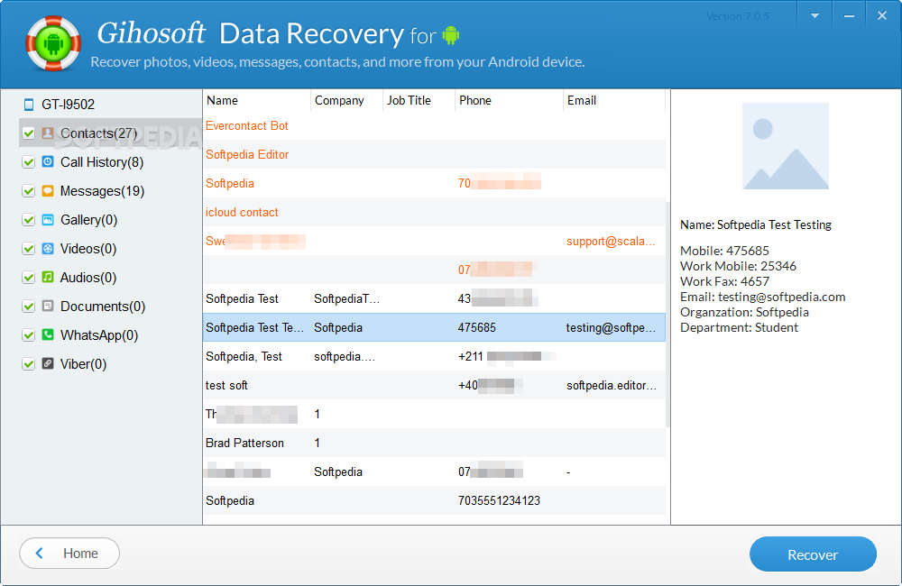Viewport: 902px width, 586px height.
Task: Select the GT-I9502 device entry
Action: pos(68,105)
